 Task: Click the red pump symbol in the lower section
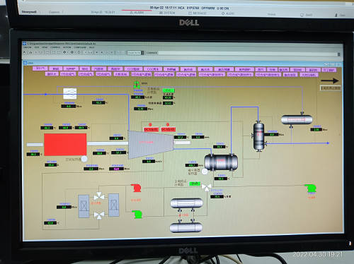136,188
